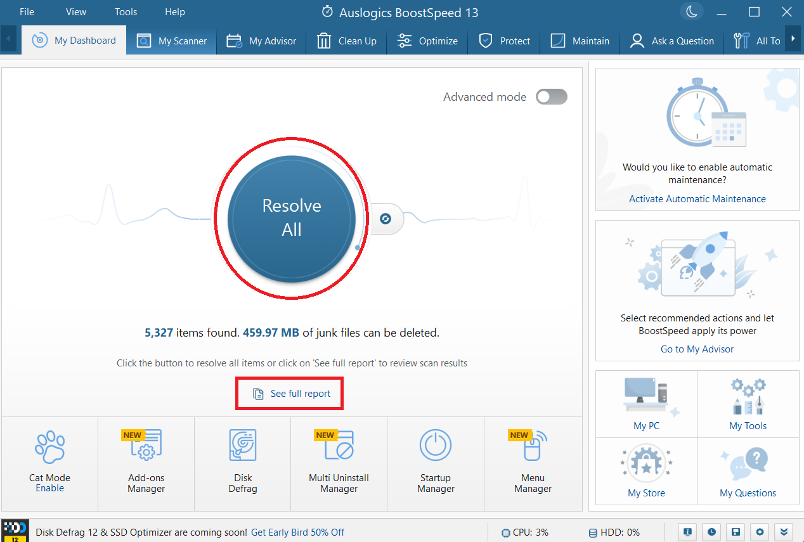Click the Cat Mode paw icon
The width and height of the screenshot is (804, 542).
(x=49, y=448)
